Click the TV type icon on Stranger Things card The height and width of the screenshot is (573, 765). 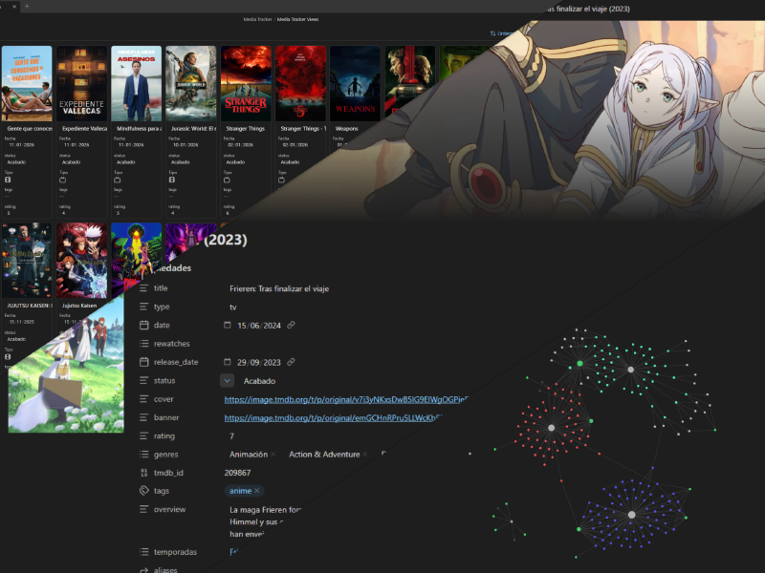pos(226,180)
